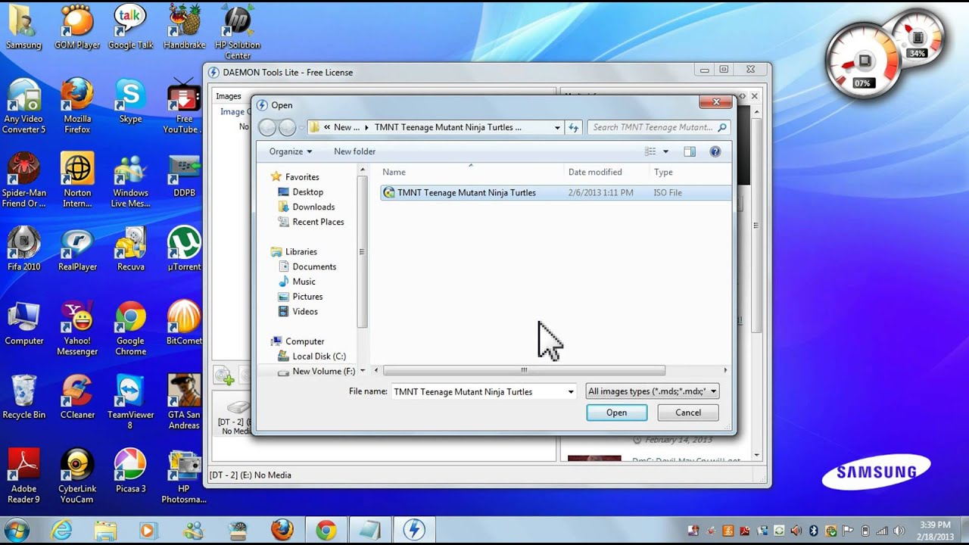
Task: Select New Volume (F:) in navigation pane
Action: click(316, 371)
